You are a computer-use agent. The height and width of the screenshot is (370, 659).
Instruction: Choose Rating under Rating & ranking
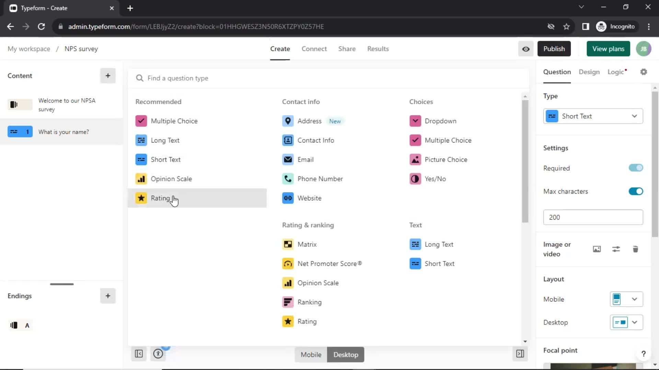tap(299, 321)
